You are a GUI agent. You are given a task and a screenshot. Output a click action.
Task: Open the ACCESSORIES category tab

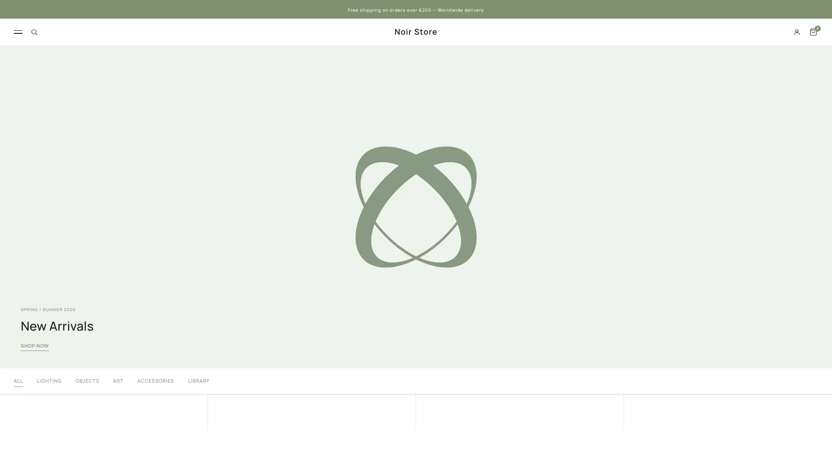(156, 381)
